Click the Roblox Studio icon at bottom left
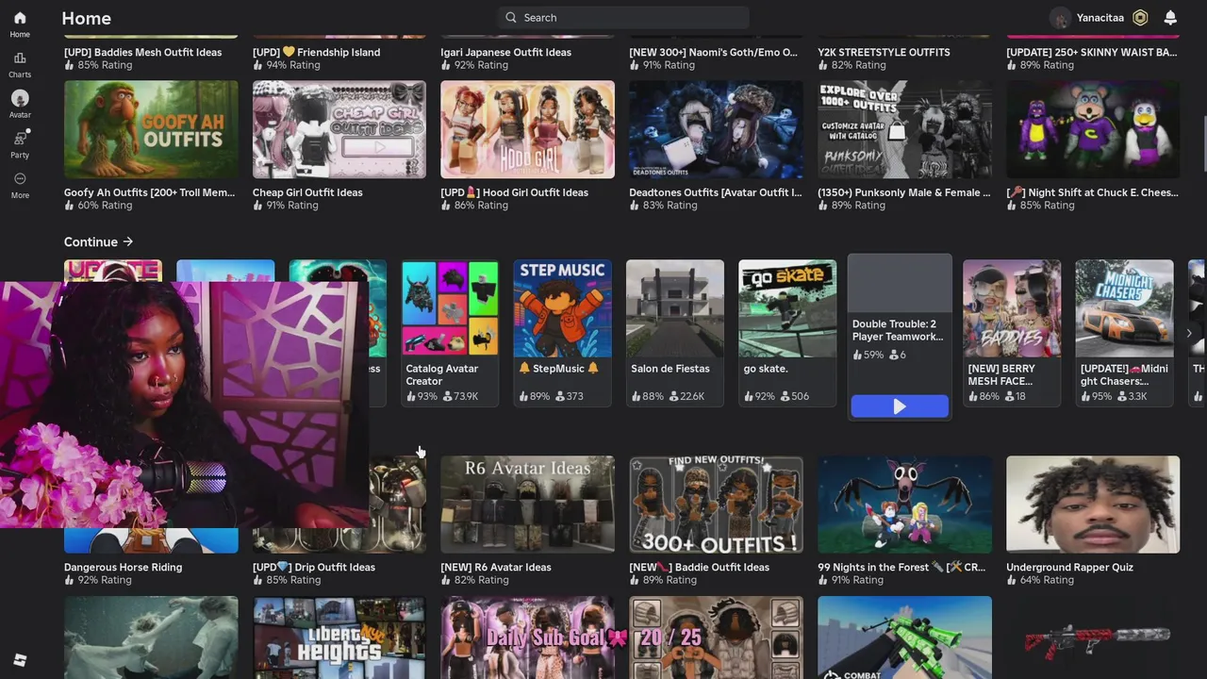 [x=20, y=660]
